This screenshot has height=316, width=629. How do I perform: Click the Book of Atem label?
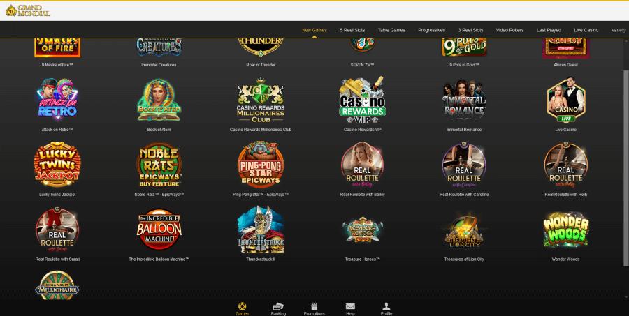coord(159,130)
